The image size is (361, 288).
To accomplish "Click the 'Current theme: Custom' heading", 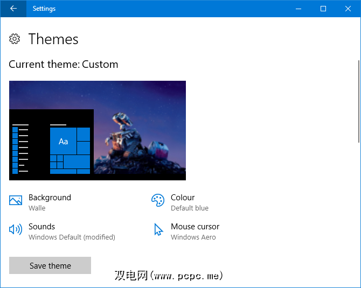I will click(x=64, y=64).
